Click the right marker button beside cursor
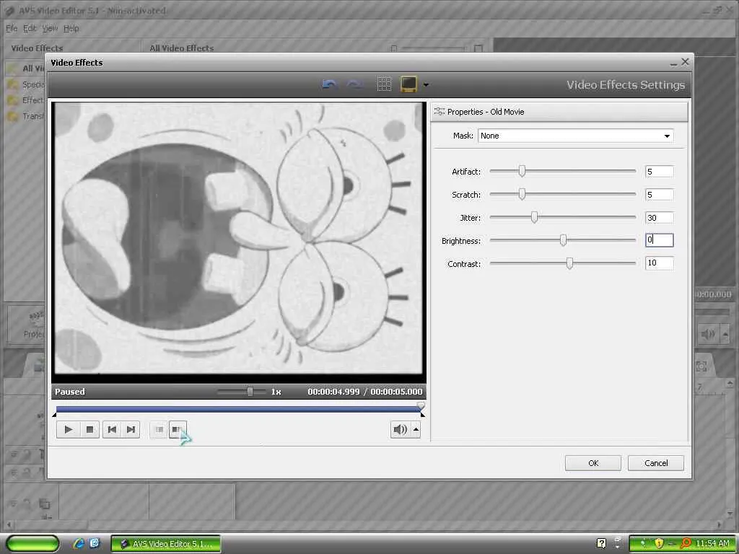This screenshot has width=739, height=554. coord(178,430)
